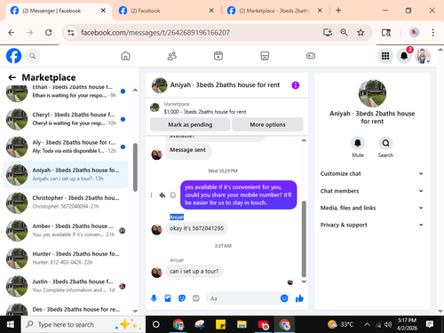Click the taskbar search box
Viewport: 444px width, 333px height.
(x=83, y=324)
